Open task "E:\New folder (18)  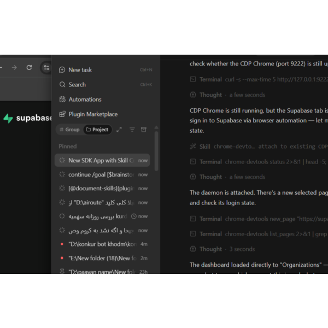(x=102, y=258)
